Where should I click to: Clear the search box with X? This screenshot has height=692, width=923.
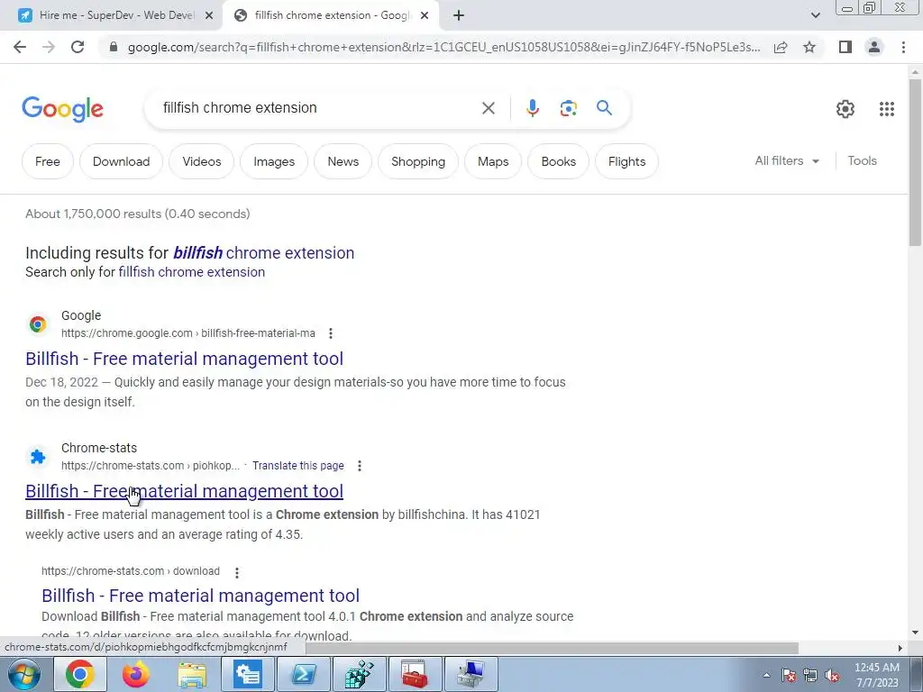(x=488, y=108)
